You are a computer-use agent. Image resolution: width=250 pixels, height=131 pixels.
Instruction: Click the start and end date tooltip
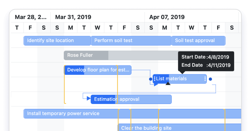pyautogui.click(x=206, y=61)
